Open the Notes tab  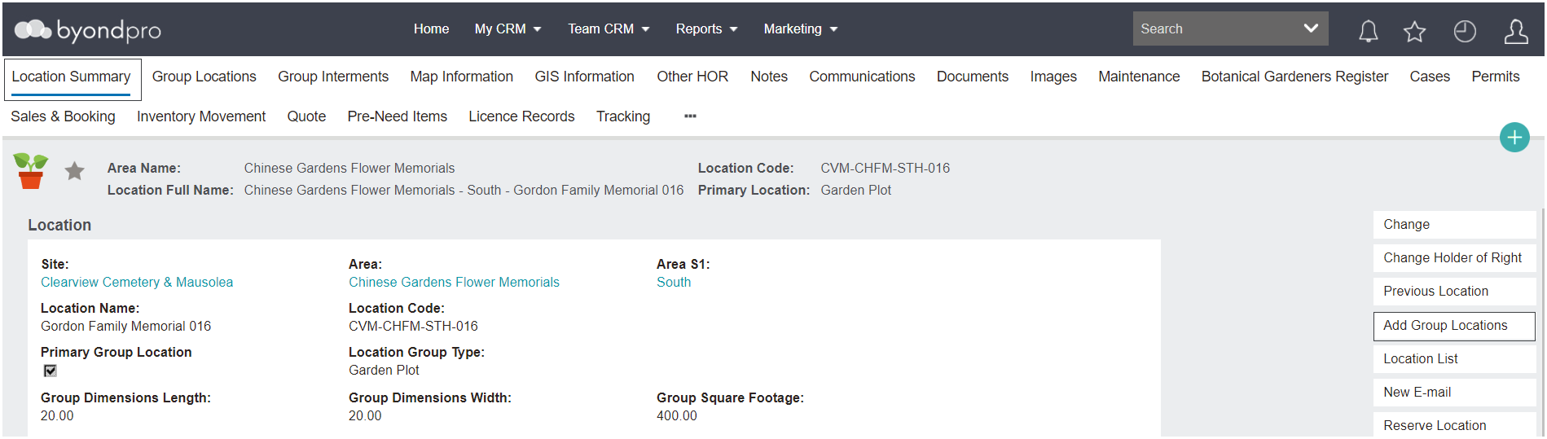click(769, 77)
